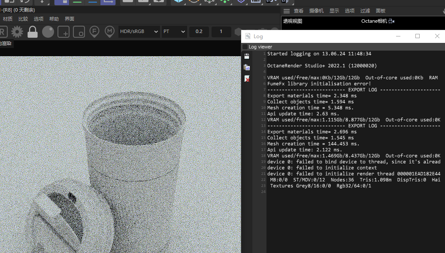
Task: Activate film region tool with small square
Action: [x=79, y=32]
